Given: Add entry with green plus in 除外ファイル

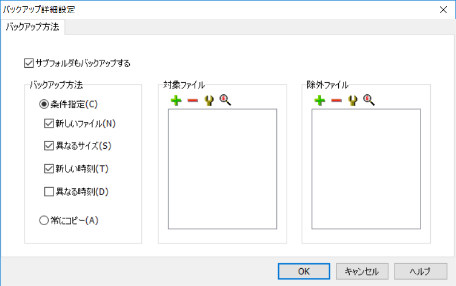Looking at the screenshot, I should 320,101.
